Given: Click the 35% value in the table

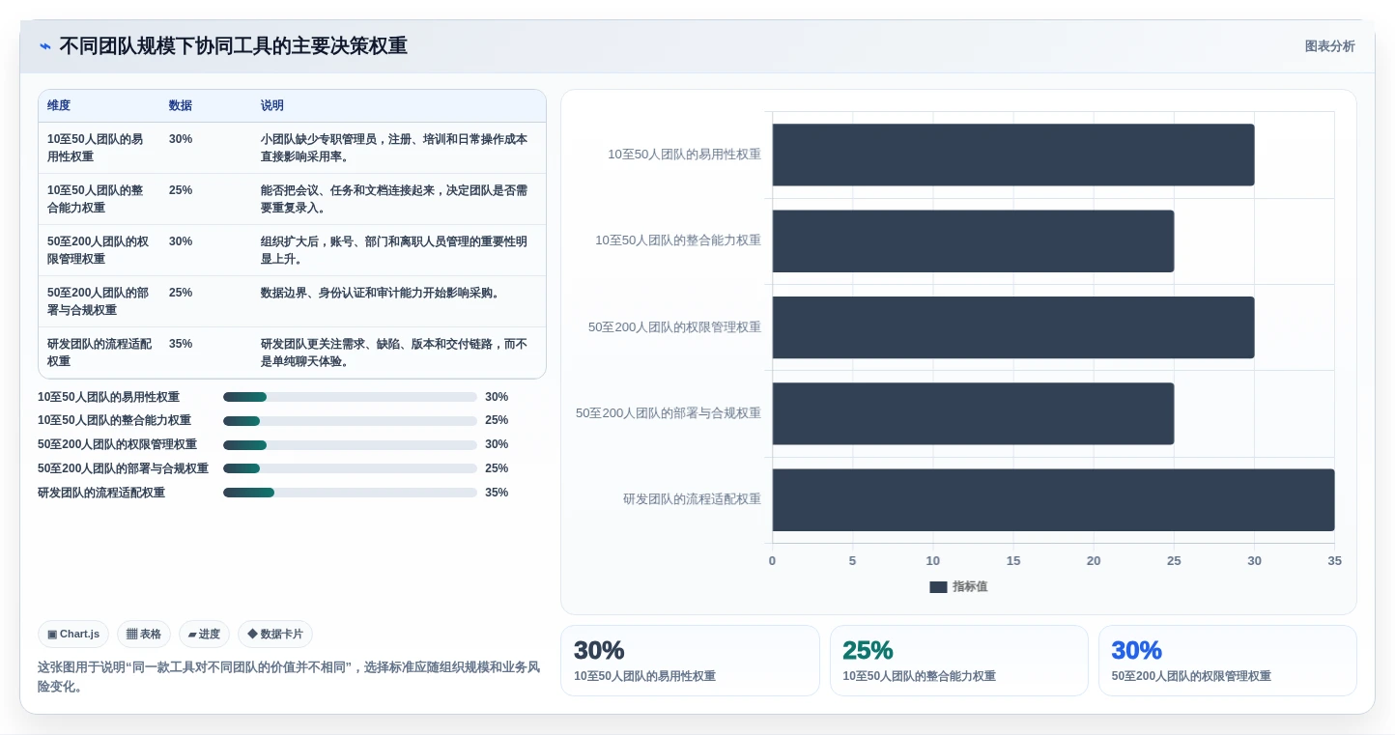Looking at the screenshot, I should pos(181,344).
